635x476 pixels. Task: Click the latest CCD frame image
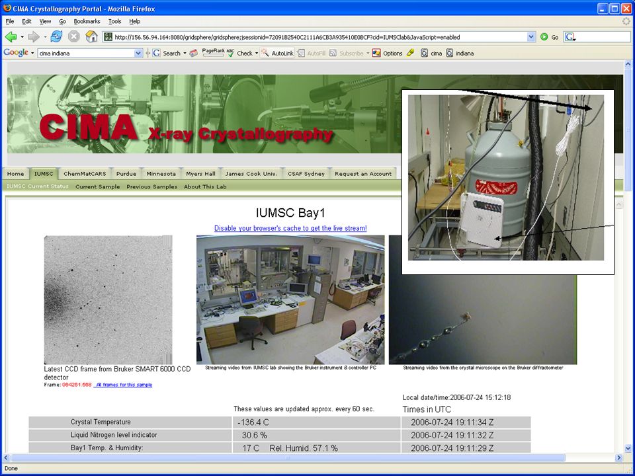click(x=108, y=300)
